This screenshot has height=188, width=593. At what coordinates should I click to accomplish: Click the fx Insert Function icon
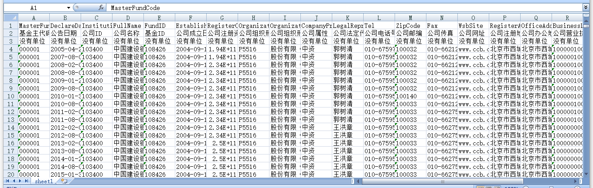101,8
